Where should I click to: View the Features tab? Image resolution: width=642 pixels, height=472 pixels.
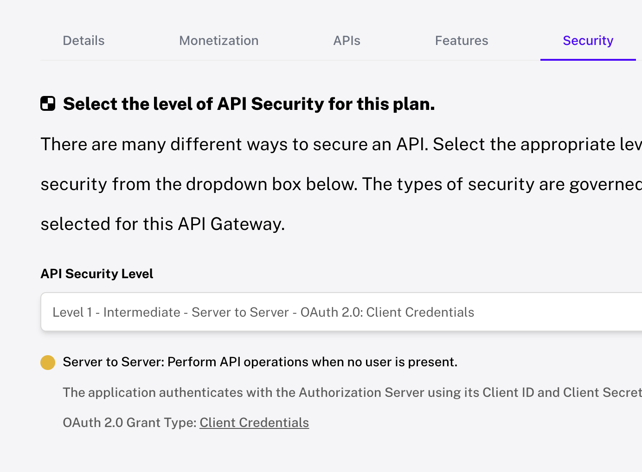pos(461,40)
